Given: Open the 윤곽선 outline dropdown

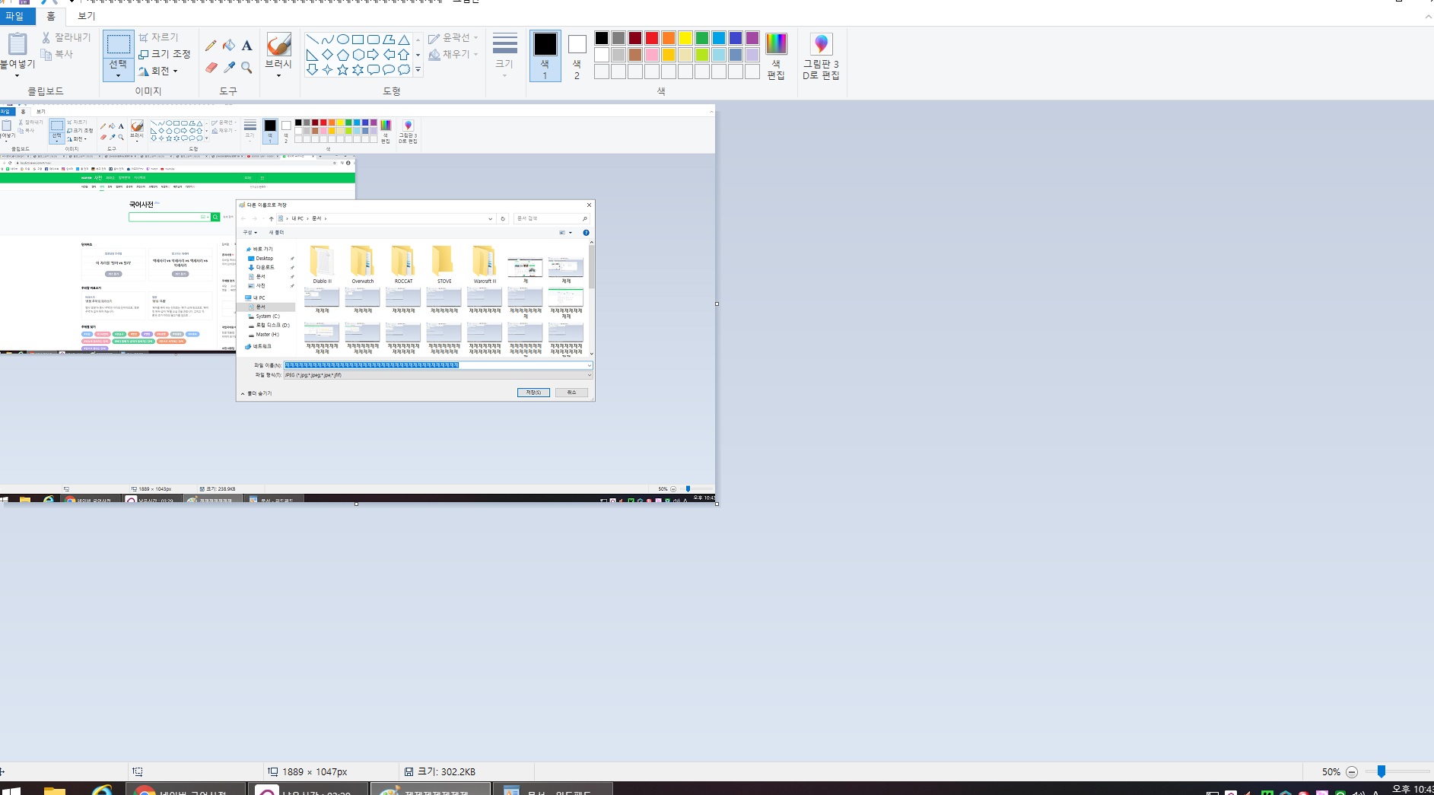Looking at the screenshot, I should 453,37.
